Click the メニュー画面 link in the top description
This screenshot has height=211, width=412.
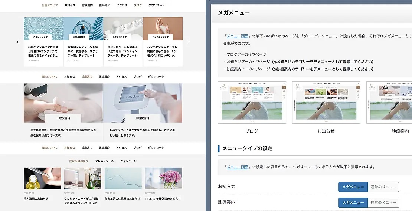pos(238,36)
